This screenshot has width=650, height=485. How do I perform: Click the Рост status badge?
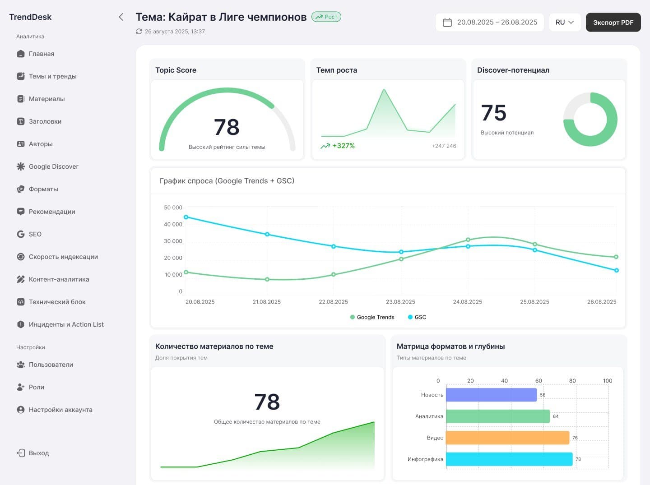coord(326,17)
